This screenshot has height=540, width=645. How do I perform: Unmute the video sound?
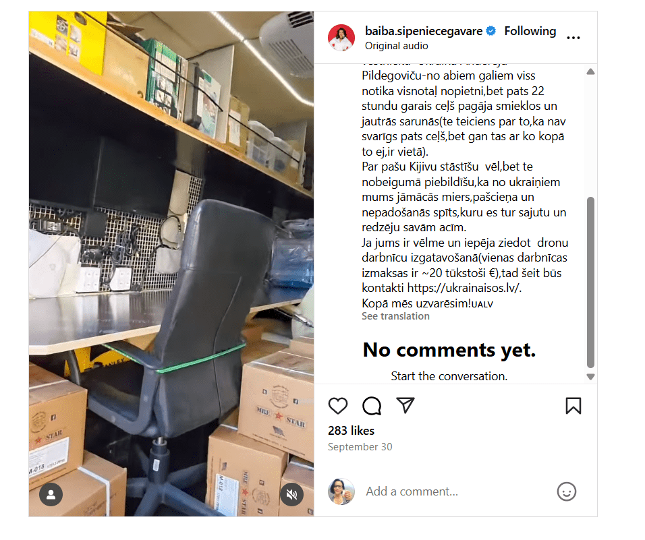pyautogui.click(x=291, y=494)
